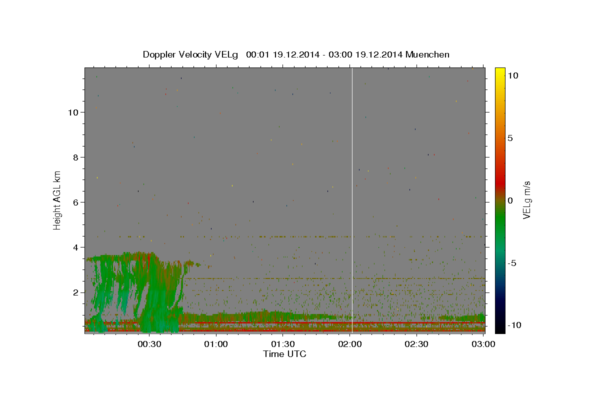Click 'Muenchen' in the plot title
Viewport: 600px width, 400px height.
tap(427, 54)
